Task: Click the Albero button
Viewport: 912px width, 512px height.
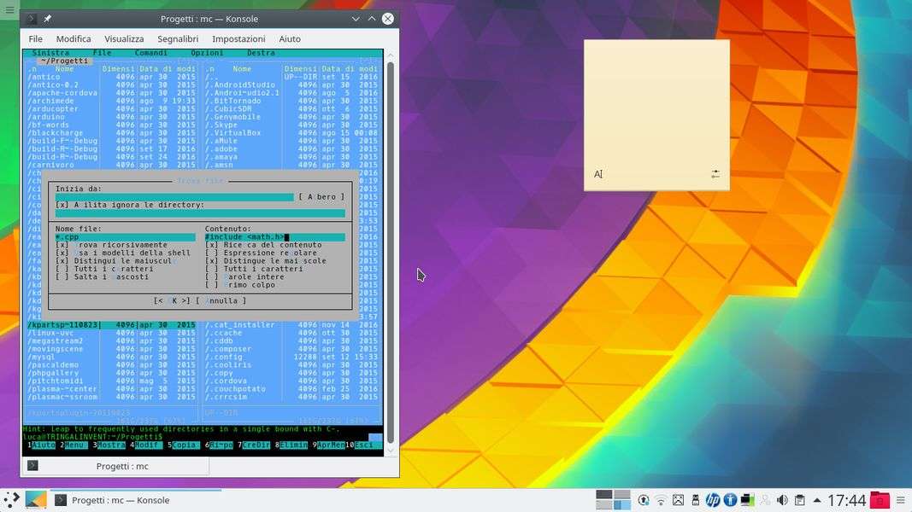Action: [x=321, y=197]
